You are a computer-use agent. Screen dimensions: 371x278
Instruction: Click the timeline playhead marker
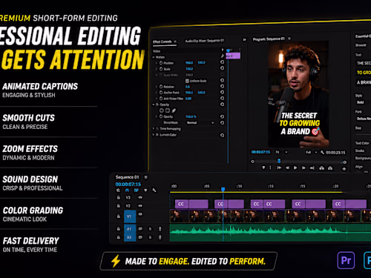pos(223,189)
